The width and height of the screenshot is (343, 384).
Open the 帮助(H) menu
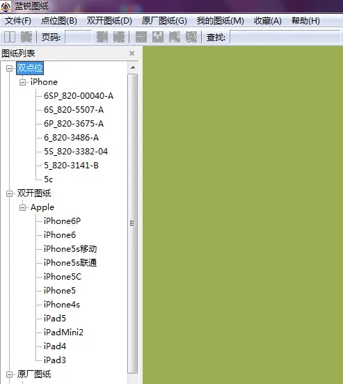click(x=305, y=21)
